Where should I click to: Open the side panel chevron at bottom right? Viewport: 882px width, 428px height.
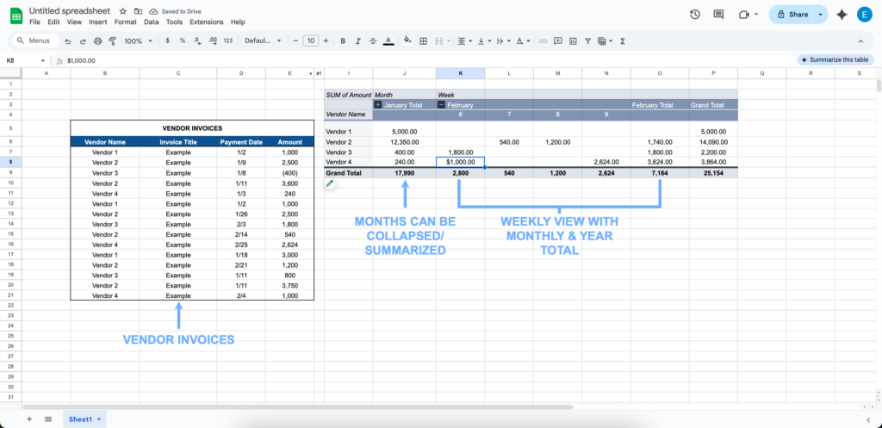pos(868,419)
